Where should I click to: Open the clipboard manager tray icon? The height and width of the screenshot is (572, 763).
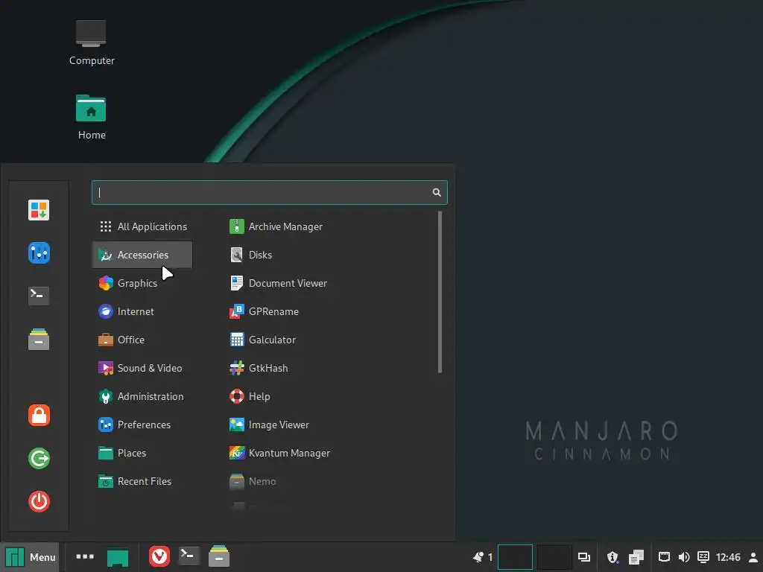(636, 557)
